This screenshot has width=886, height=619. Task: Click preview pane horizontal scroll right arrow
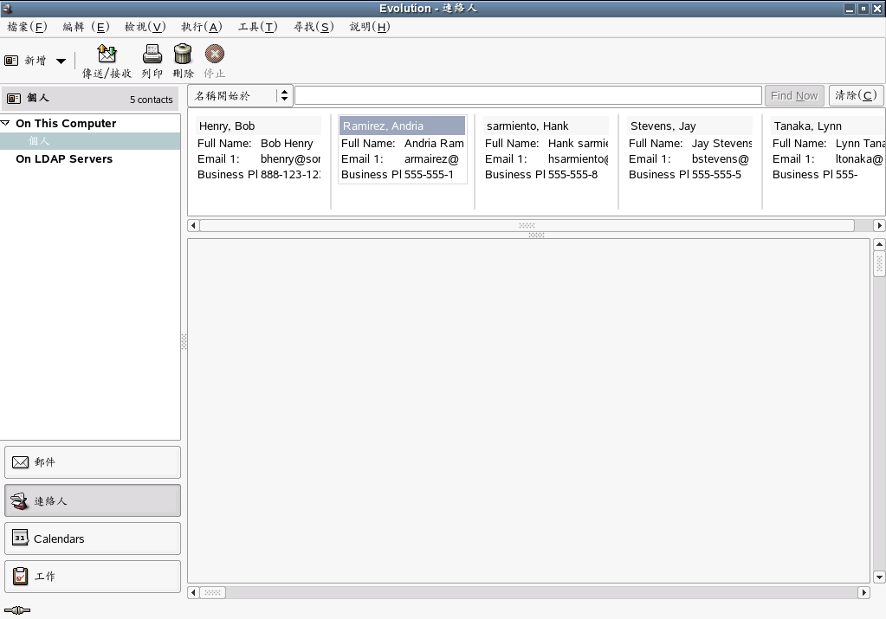[863, 592]
